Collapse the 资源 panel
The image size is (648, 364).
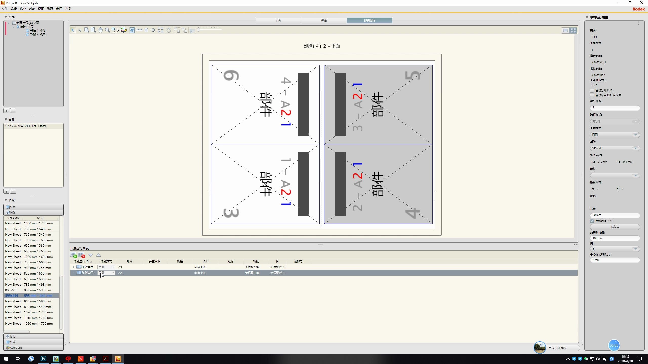click(6, 200)
